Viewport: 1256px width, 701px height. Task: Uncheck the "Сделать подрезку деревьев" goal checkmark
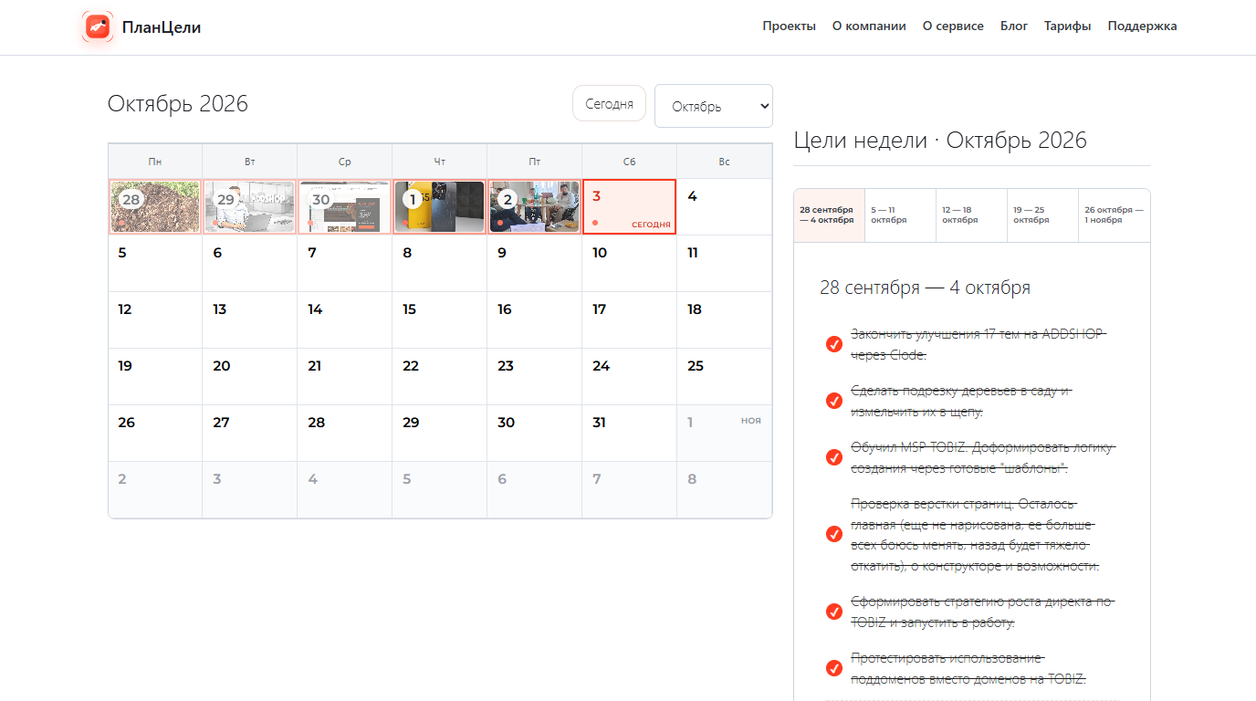833,401
